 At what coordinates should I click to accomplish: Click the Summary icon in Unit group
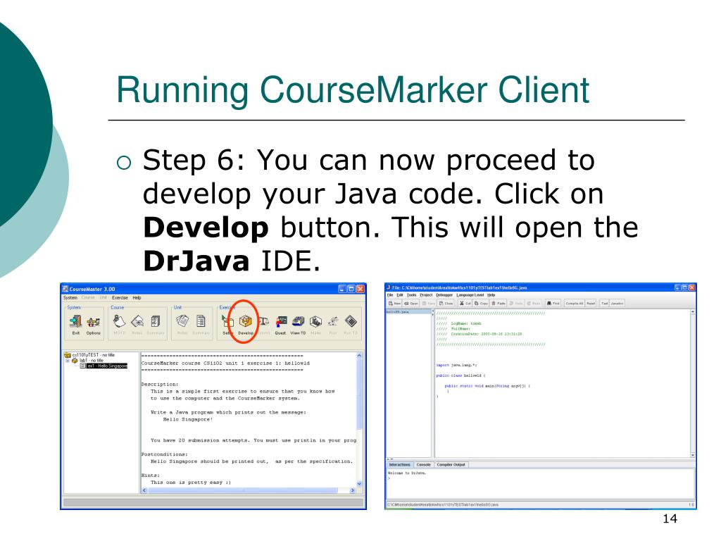[201, 321]
